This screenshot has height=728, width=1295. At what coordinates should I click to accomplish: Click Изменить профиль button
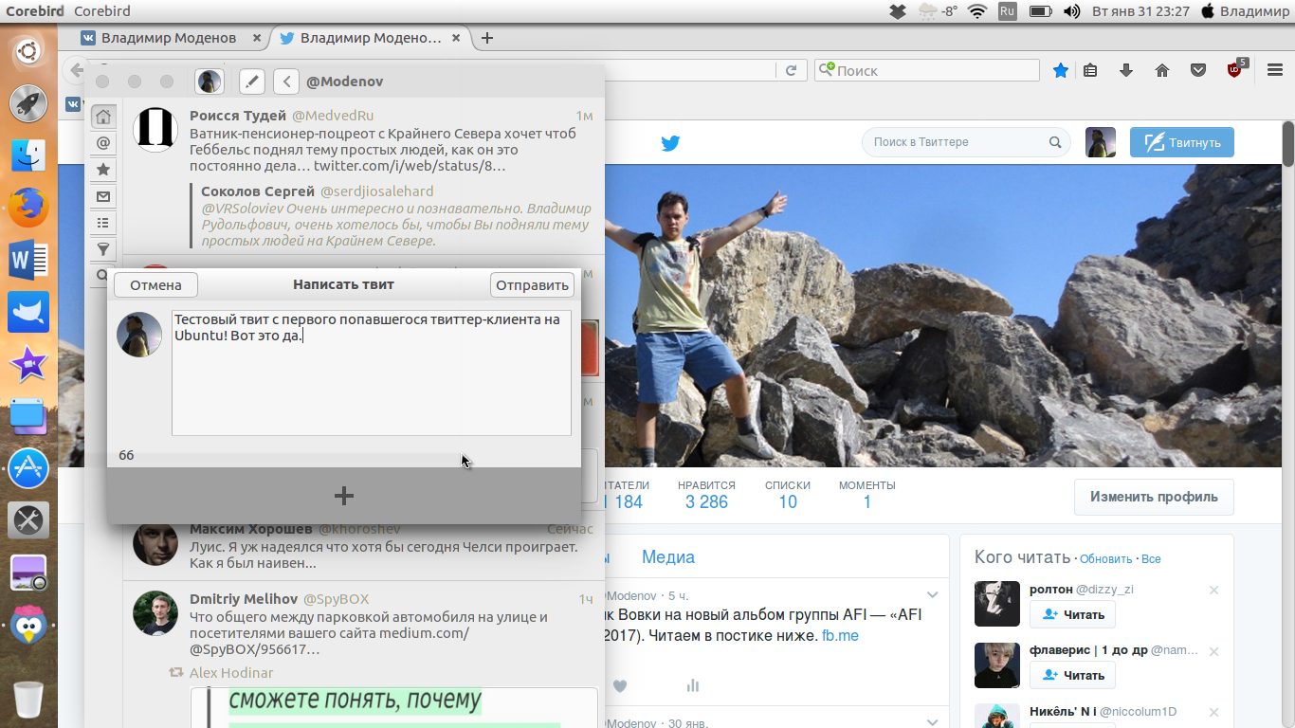point(1154,497)
